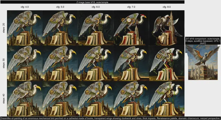
Task: Click the 'steps: 20' row label
Action: pyautogui.click(x=2, y=28)
